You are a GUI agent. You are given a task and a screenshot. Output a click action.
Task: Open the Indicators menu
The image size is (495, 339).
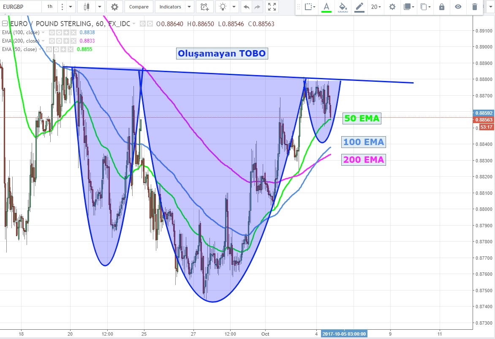(170, 7)
